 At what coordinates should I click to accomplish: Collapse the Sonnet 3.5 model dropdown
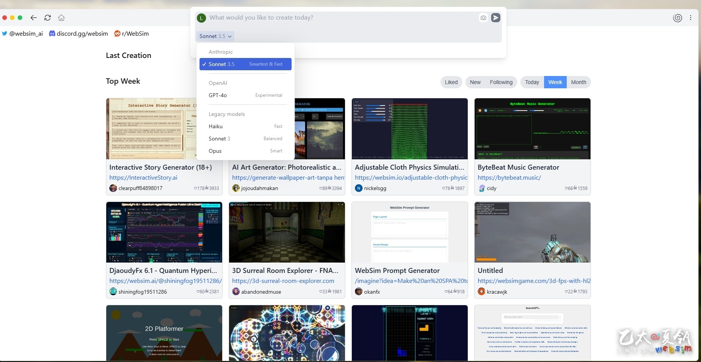[215, 36]
